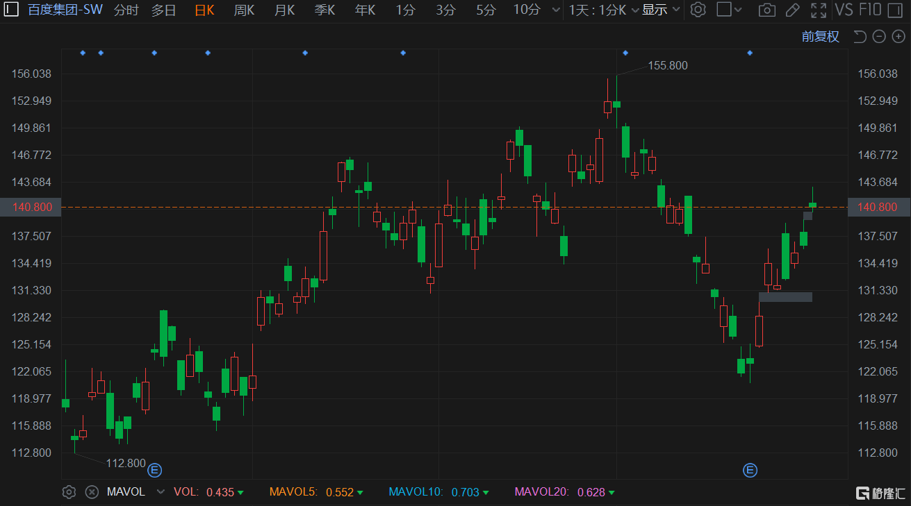Click VS compare button
Viewport: 911px width, 506px height.
pyautogui.click(x=844, y=10)
